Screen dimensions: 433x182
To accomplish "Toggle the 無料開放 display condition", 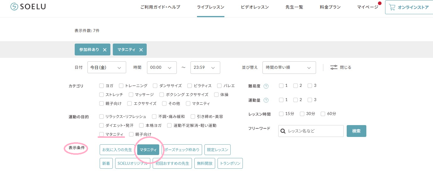I will point(204,163).
